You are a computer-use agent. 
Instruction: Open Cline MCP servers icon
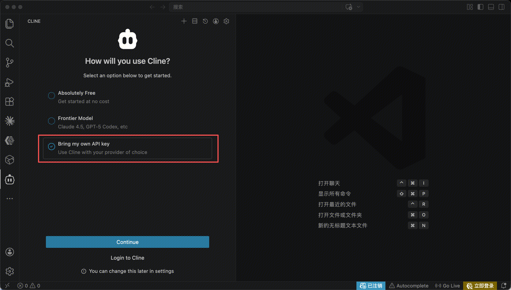tap(195, 21)
